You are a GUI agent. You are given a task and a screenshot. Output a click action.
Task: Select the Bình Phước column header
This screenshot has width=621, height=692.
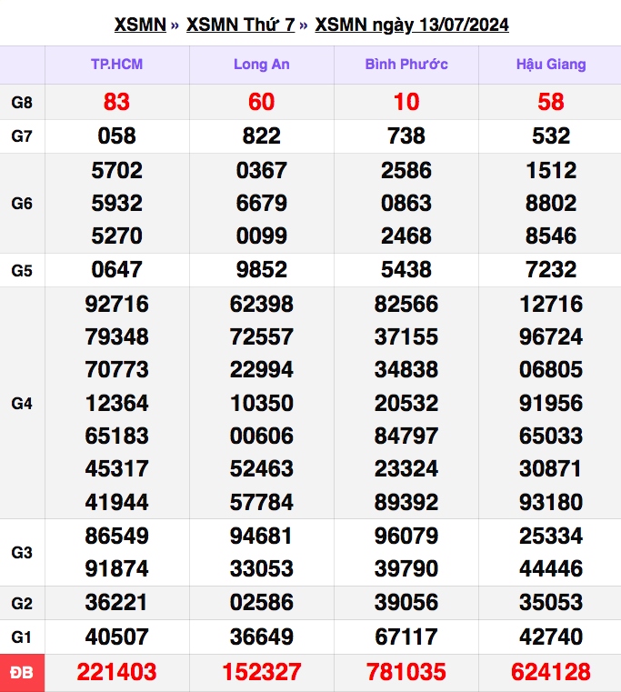click(406, 65)
